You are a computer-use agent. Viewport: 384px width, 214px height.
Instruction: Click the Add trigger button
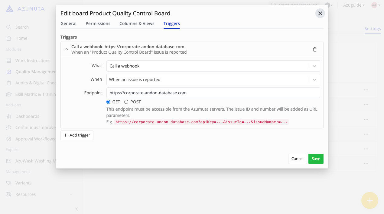point(77,135)
